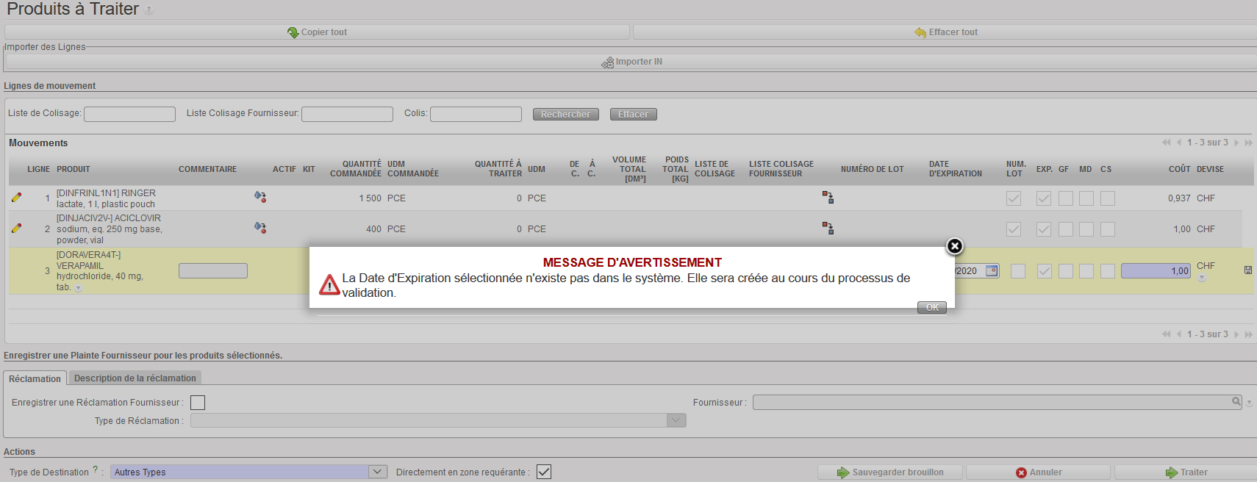Click the pencil edit icon for ACICLOVIR line

16,229
